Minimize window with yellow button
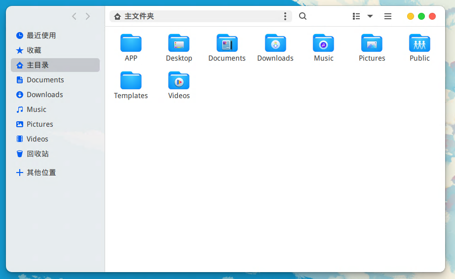 tap(410, 16)
